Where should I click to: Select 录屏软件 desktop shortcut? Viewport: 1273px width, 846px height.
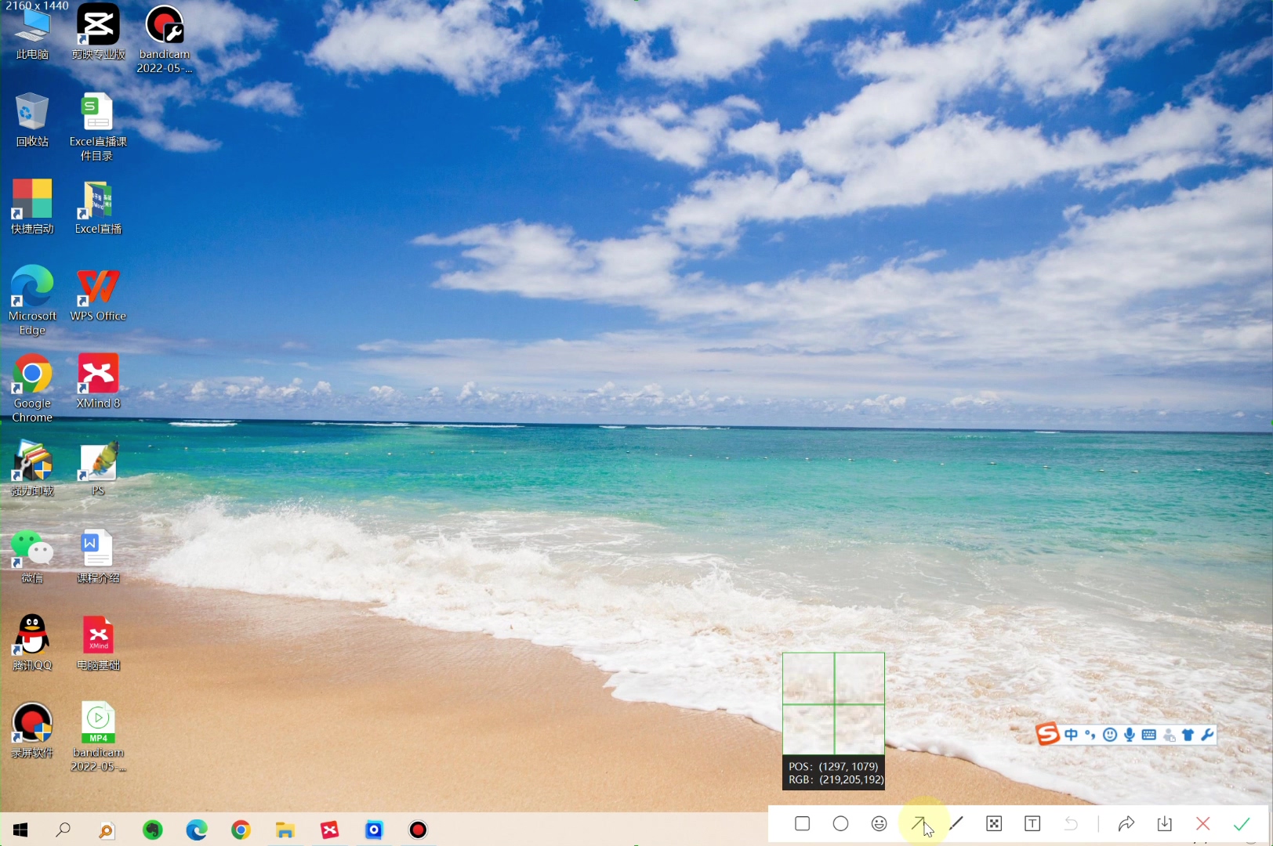[32, 730]
